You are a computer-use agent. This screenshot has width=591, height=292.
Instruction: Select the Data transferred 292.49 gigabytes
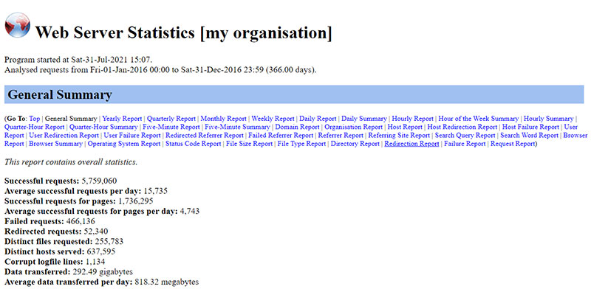point(103,271)
